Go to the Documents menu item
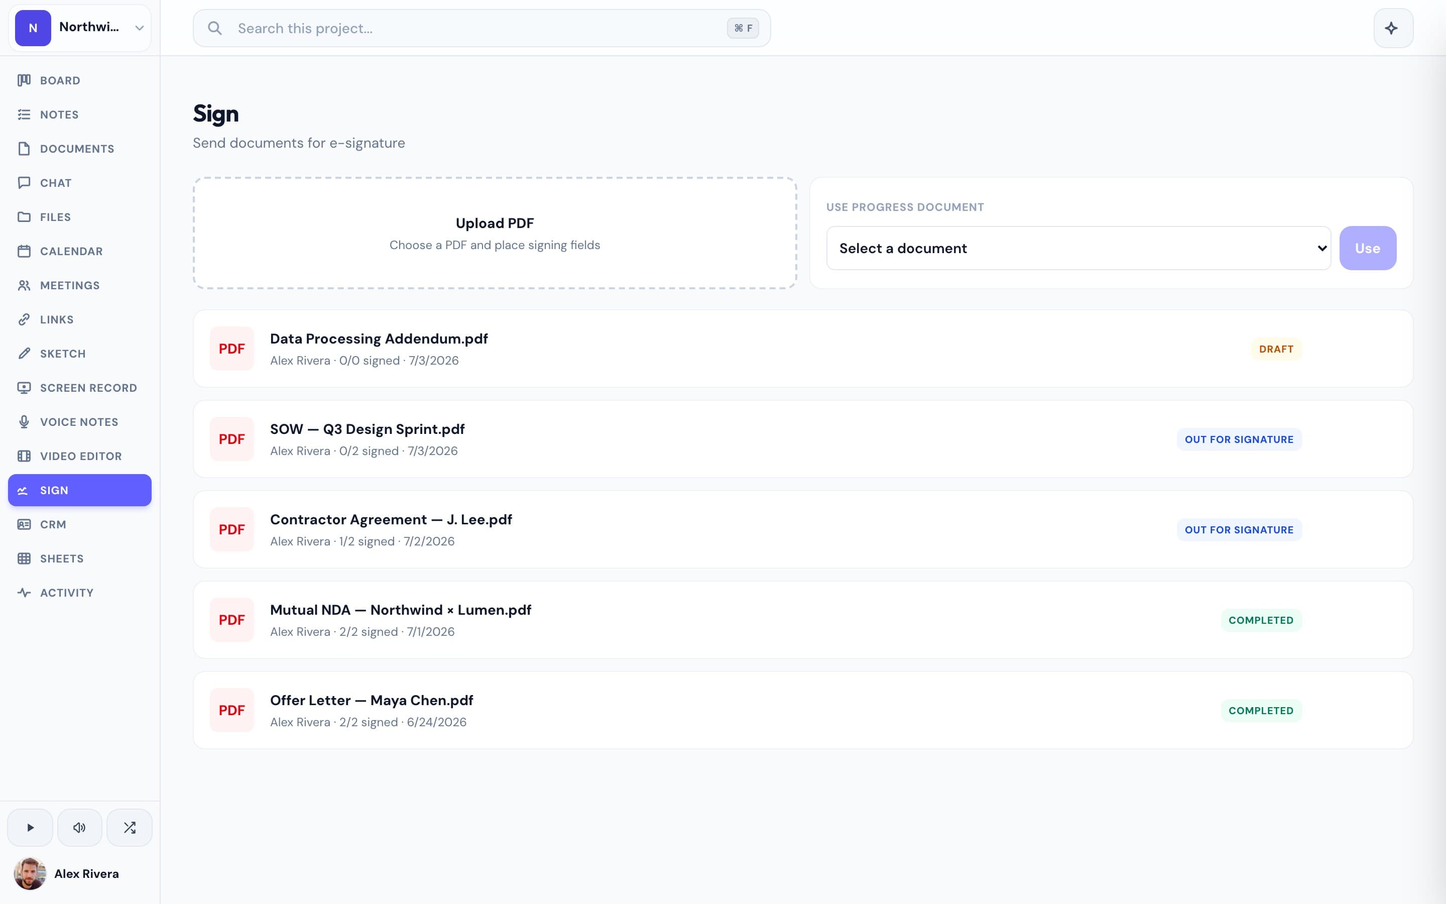The height and width of the screenshot is (904, 1446). [79, 148]
